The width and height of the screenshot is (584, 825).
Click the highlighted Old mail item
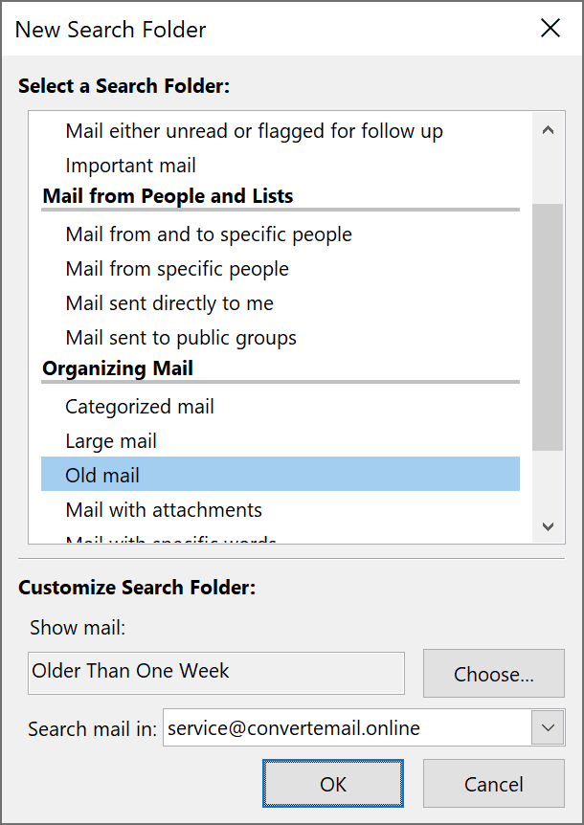point(102,476)
